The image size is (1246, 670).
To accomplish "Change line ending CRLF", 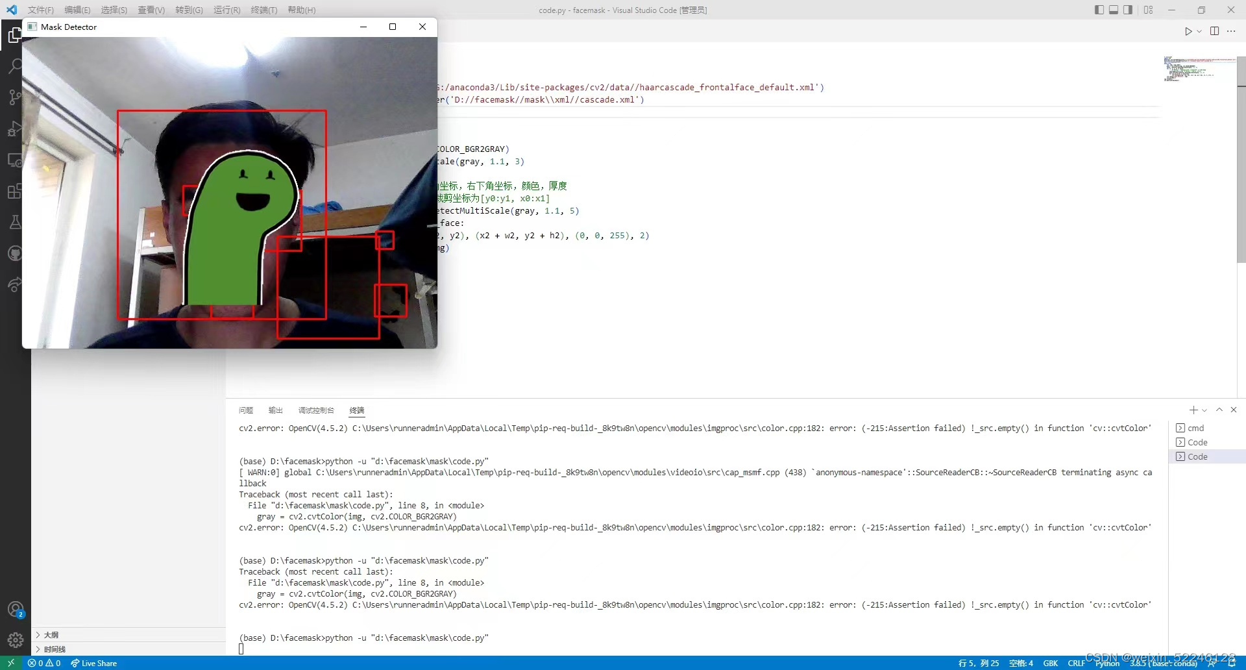I will pyautogui.click(x=1077, y=663).
